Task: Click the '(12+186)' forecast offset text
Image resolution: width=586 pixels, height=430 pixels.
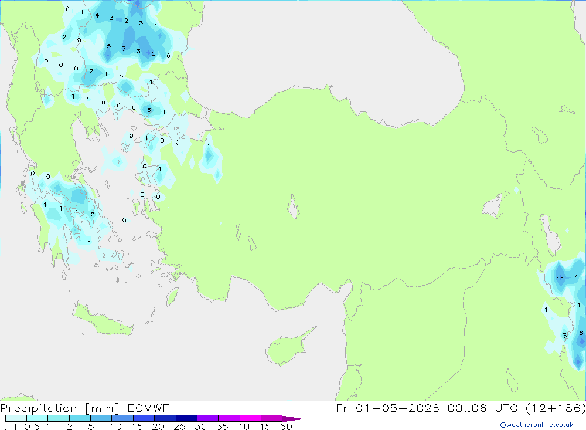Action: point(556,408)
